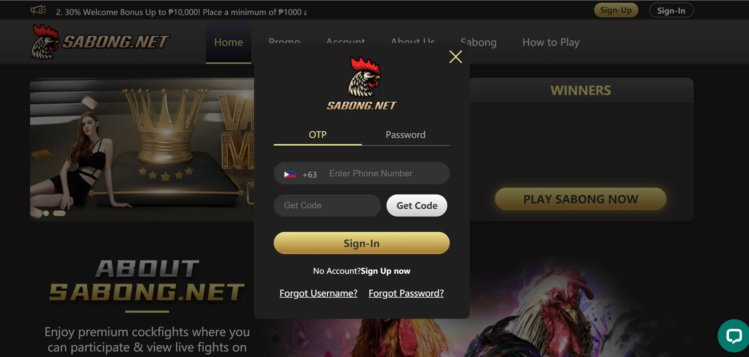Viewport: 749px width, 357px height.
Task: Enter phone number in input field
Action: tap(385, 173)
